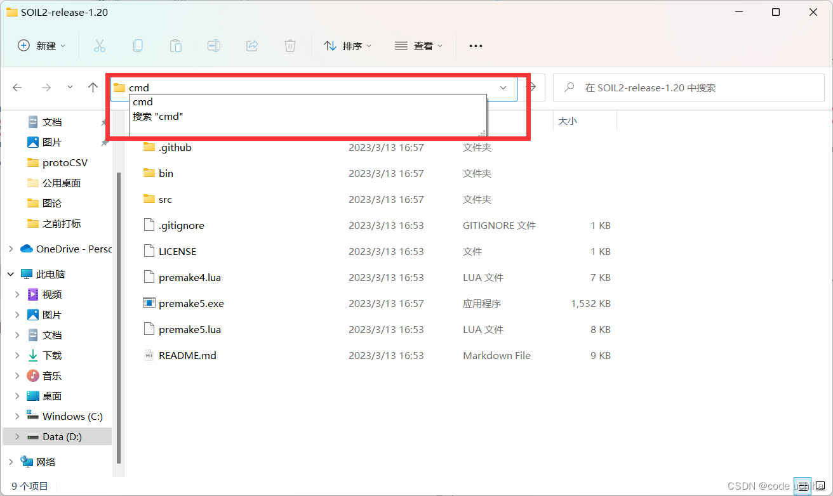Select the 视频 library icon
The image size is (833, 496).
33,294
